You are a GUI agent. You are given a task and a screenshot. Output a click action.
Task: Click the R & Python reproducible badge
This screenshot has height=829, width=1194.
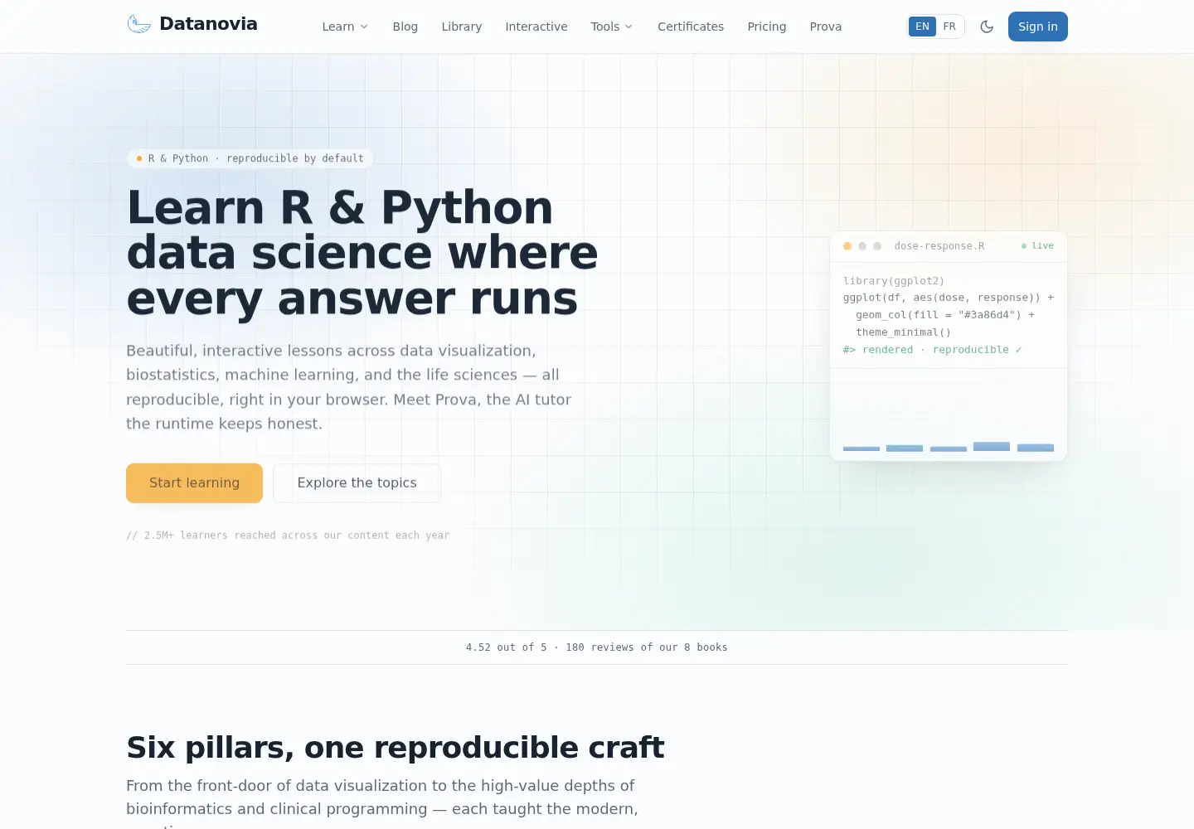point(250,158)
